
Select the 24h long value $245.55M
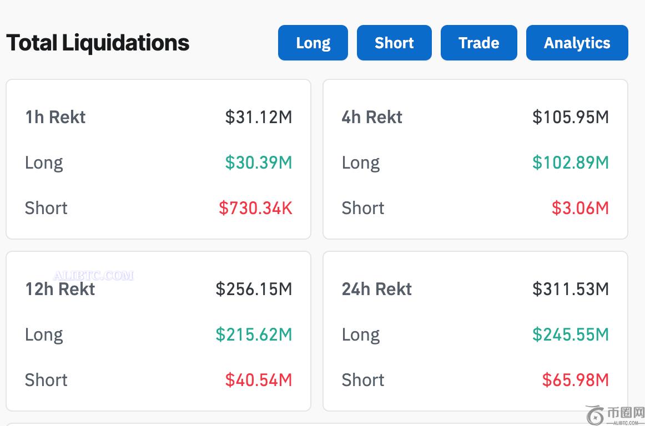(x=571, y=334)
